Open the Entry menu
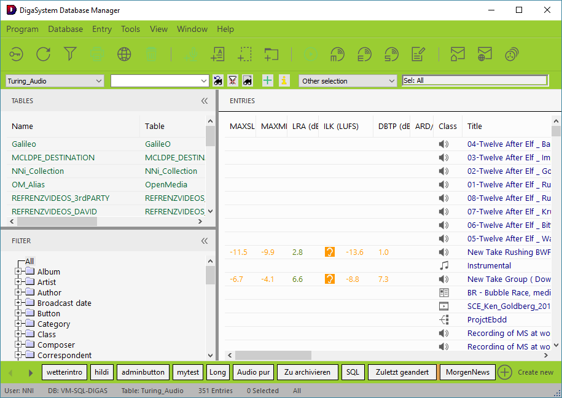This screenshot has width=562, height=398. click(101, 29)
